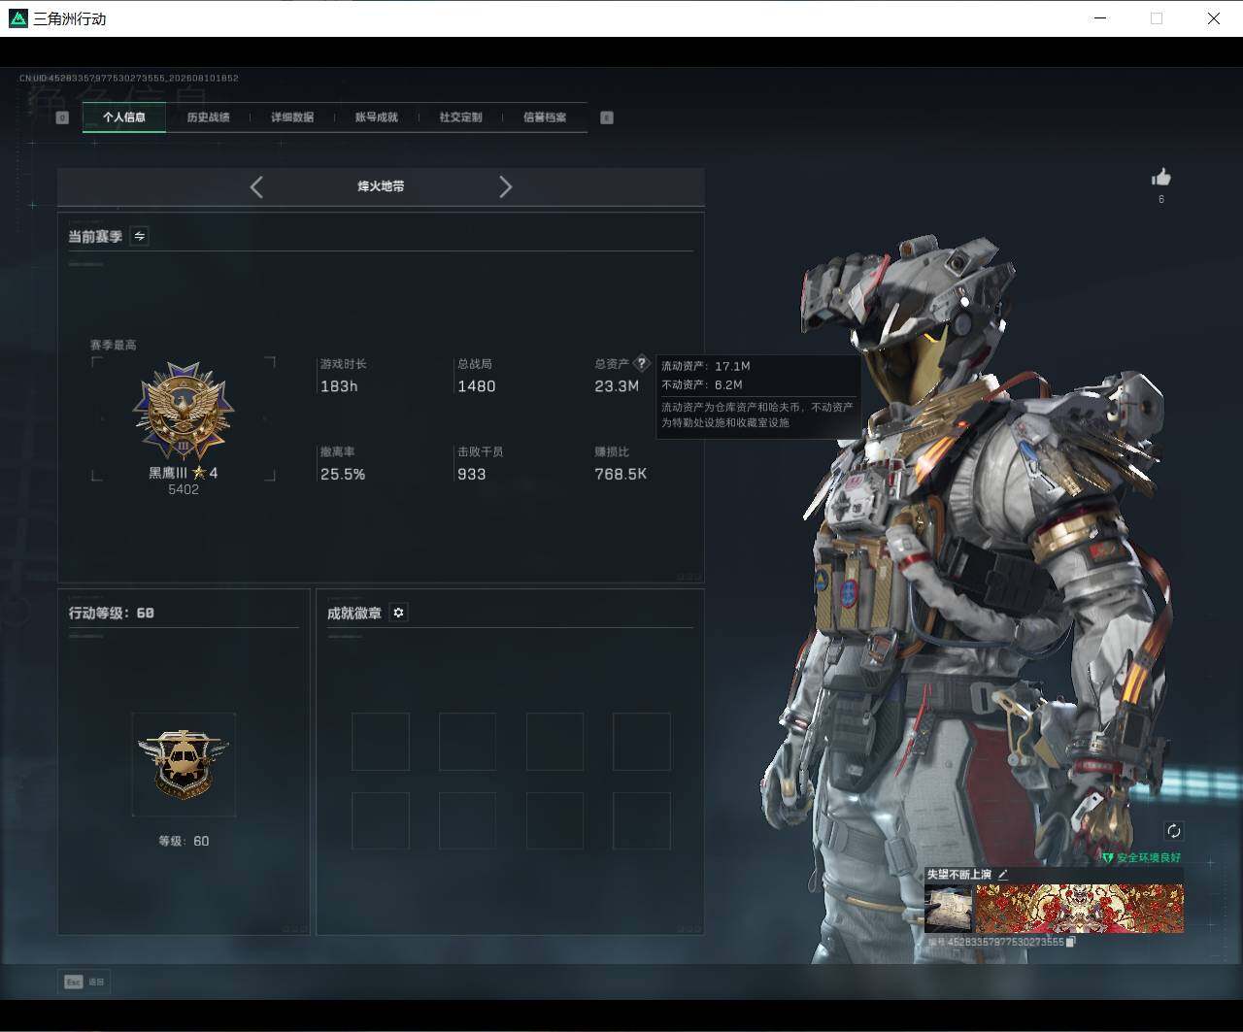Click the 黑鹰III rank name text
This screenshot has width=1243, height=1032.
tap(167, 473)
